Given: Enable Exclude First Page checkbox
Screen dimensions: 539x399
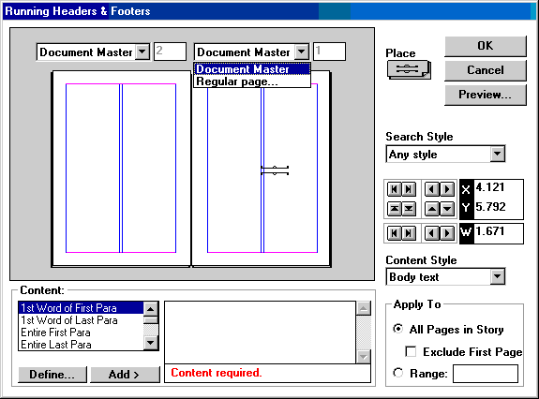Looking at the screenshot, I should click(411, 351).
